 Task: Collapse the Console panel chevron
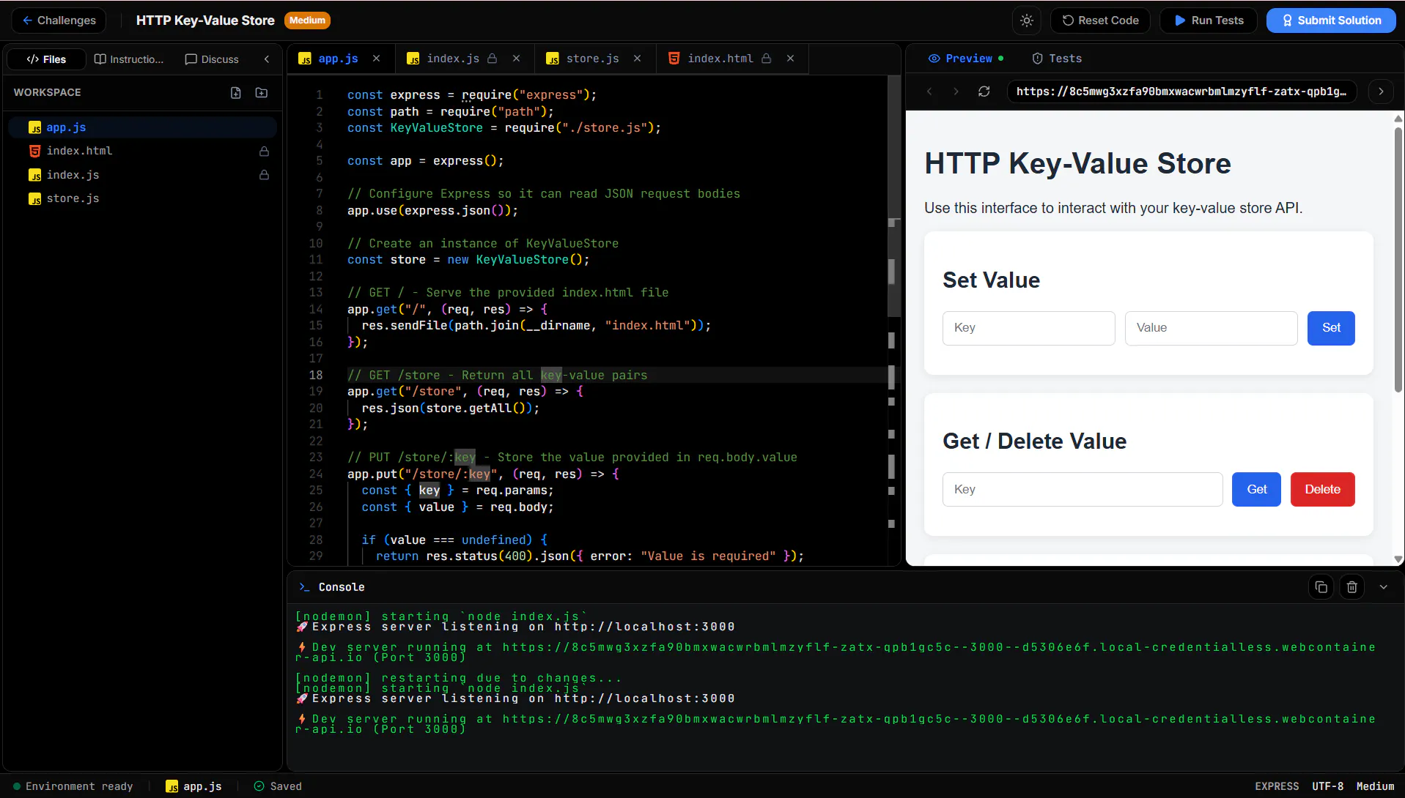pos(1384,587)
